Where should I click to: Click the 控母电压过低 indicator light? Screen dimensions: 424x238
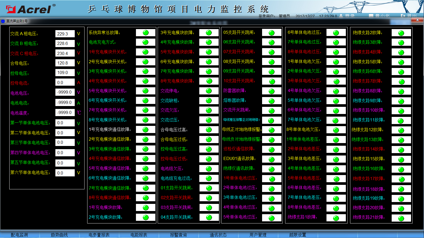(x=209, y=159)
